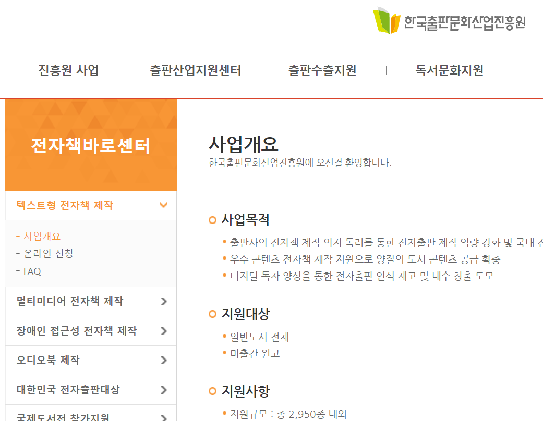The height and width of the screenshot is (421, 543).
Task: Click the 지원사항 section heading
Action: pos(246,391)
